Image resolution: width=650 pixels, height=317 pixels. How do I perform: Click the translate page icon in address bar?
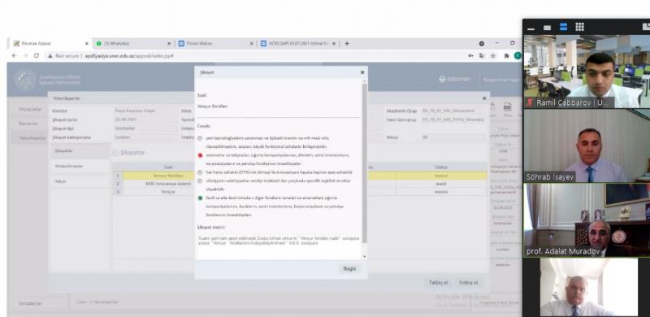pyautogui.click(x=482, y=55)
